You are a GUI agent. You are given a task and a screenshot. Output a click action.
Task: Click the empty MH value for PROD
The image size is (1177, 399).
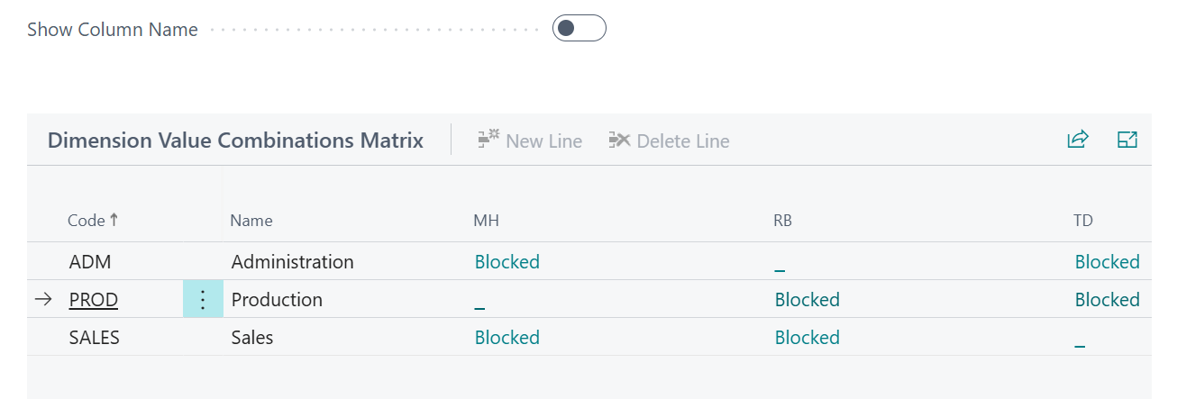[x=479, y=302]
